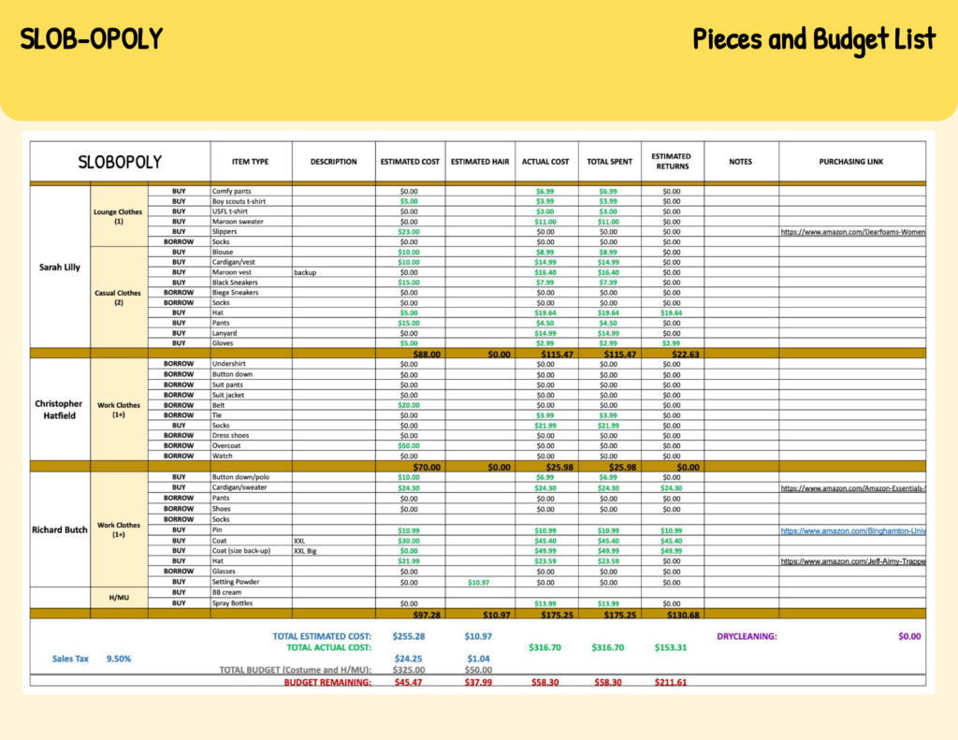This screenshot has height=740, width=958.
Task: Open the Amazon-Essentials purchasing link
Action: pyautogui.click(x=852, y=488)
